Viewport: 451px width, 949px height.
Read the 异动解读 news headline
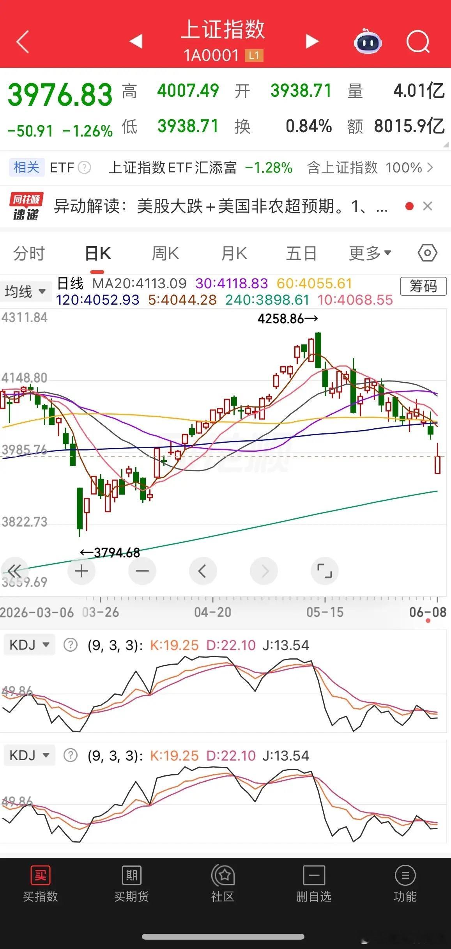(221, 206)
